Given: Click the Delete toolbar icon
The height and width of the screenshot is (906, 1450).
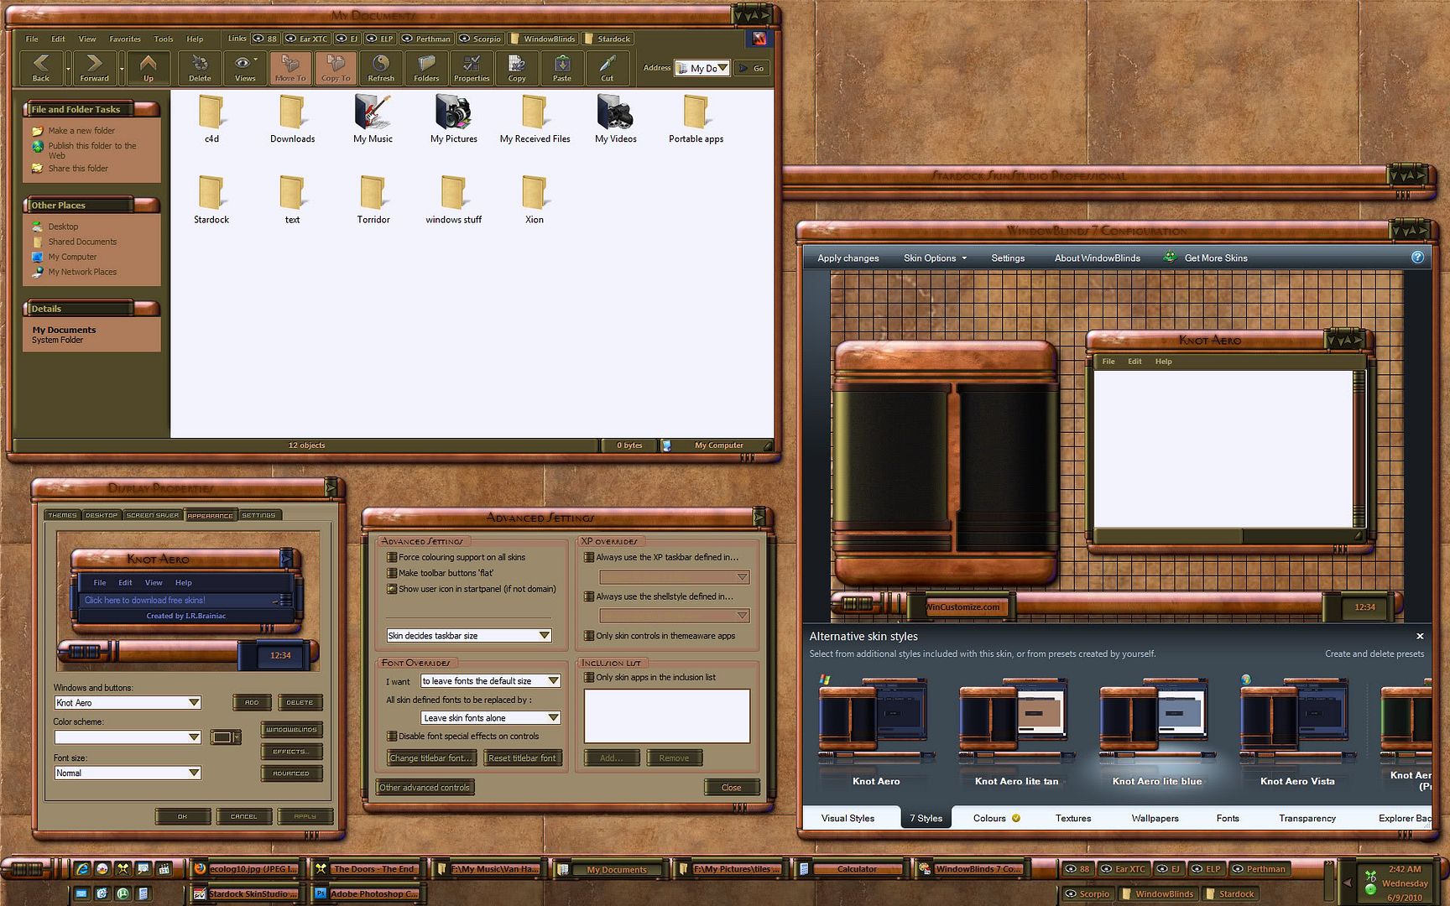Looking at the screenshot, I should [x=200, y=67].
